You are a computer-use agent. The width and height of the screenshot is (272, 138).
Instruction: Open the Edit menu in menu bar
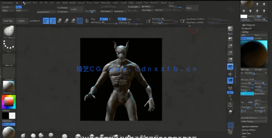point(41,3)
